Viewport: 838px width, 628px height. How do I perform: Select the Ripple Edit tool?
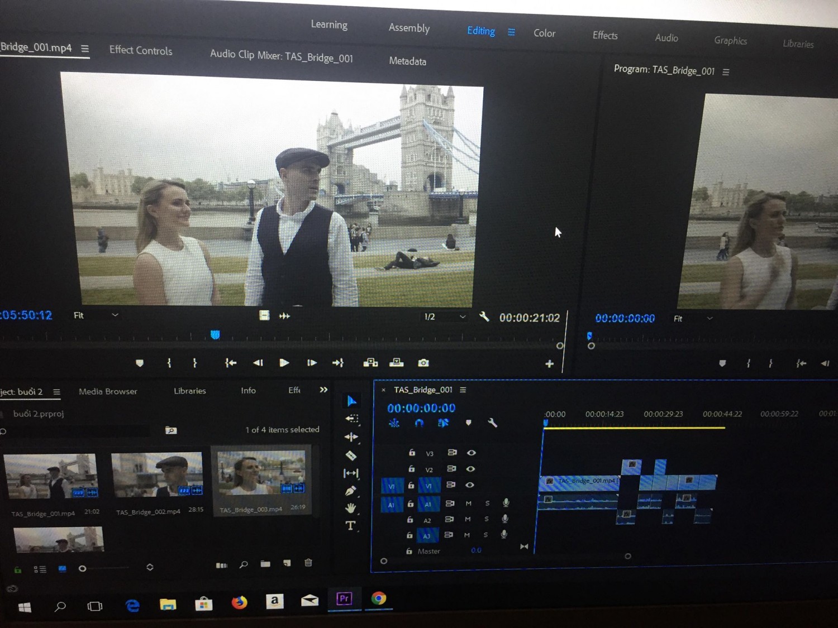coord(351,437)
